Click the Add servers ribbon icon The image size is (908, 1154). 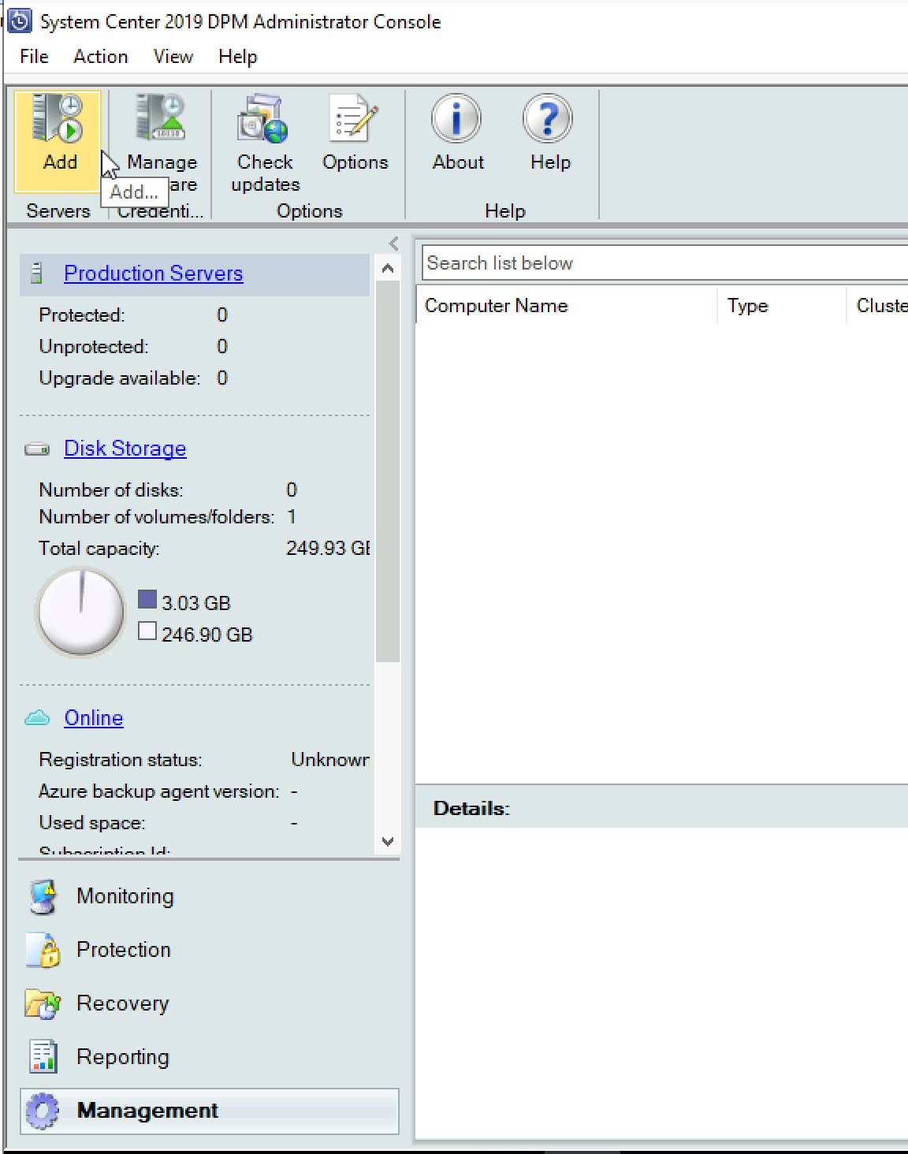click(x=58, y=119)
